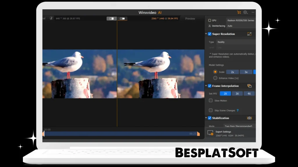Open the settings gear menu

pos(245,12)
